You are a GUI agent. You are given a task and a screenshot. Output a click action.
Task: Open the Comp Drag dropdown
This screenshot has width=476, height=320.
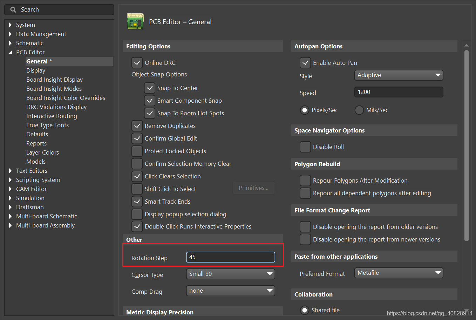point(230,291)
